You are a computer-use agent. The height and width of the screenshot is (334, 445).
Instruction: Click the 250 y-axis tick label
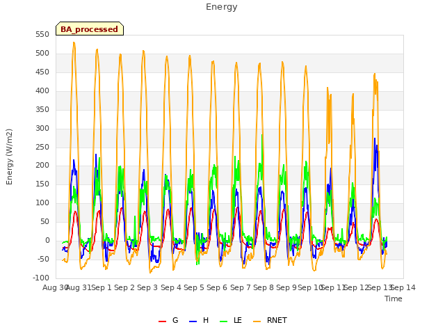point(42,147)
